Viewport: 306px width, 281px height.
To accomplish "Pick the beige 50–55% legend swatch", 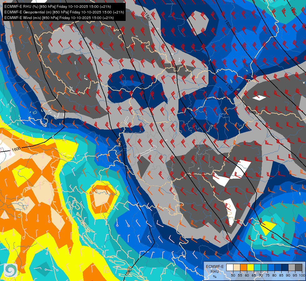I will click(237, 267).
